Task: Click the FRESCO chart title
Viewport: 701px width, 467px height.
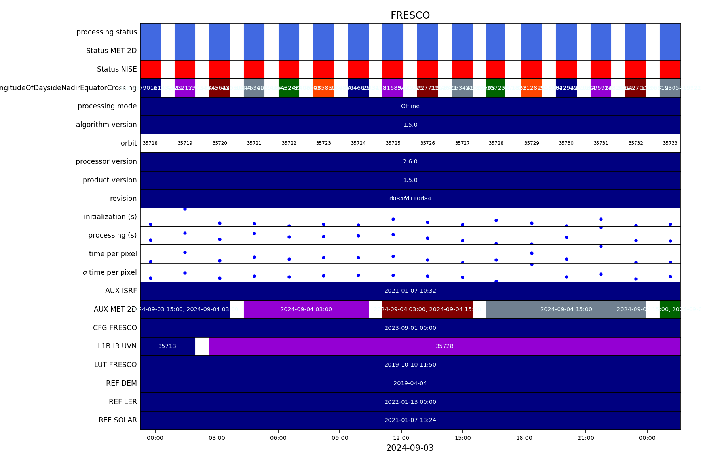Action: (410, 15)
